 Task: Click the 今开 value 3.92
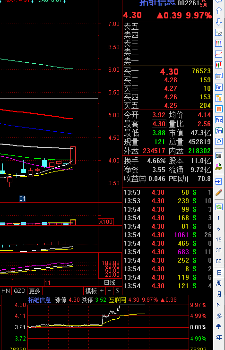pyautogui.click(x=159, y=115)
